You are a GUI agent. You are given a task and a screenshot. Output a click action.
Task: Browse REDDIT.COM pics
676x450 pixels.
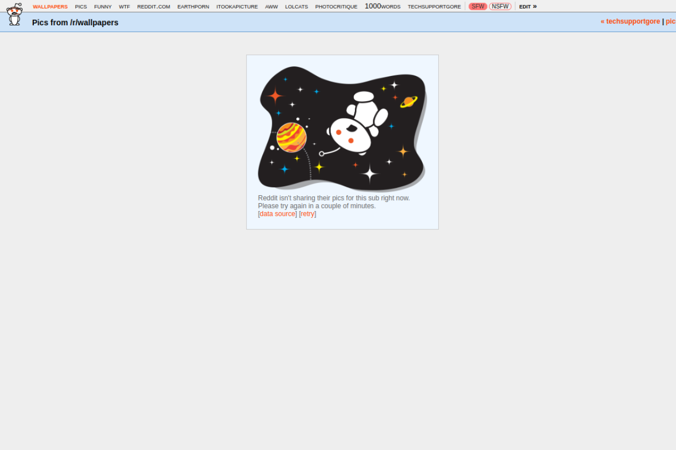coord(153,6)
